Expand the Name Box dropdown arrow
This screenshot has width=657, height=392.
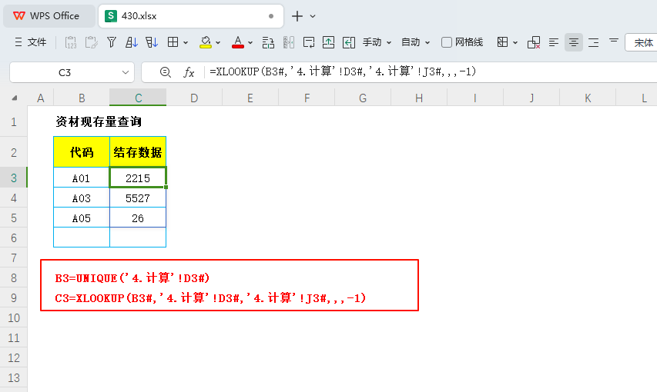(x=125, y=72)
